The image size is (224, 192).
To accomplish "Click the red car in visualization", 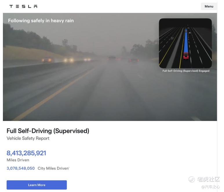I will click(186, 56).
